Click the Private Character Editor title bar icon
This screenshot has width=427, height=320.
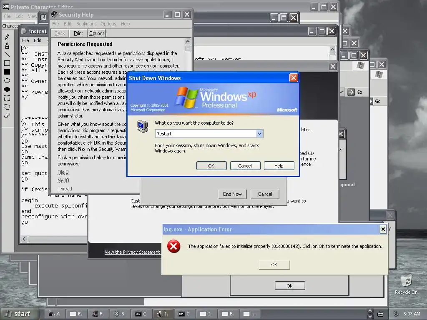(x=5, y=7)
